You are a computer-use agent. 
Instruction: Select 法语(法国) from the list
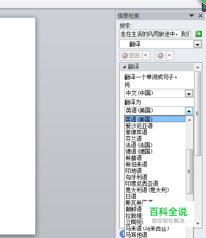point(155,145)
